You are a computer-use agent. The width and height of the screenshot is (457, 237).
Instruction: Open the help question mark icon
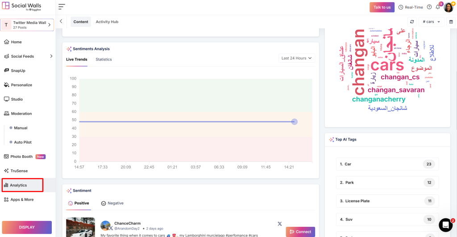click(x=429, y=7)
